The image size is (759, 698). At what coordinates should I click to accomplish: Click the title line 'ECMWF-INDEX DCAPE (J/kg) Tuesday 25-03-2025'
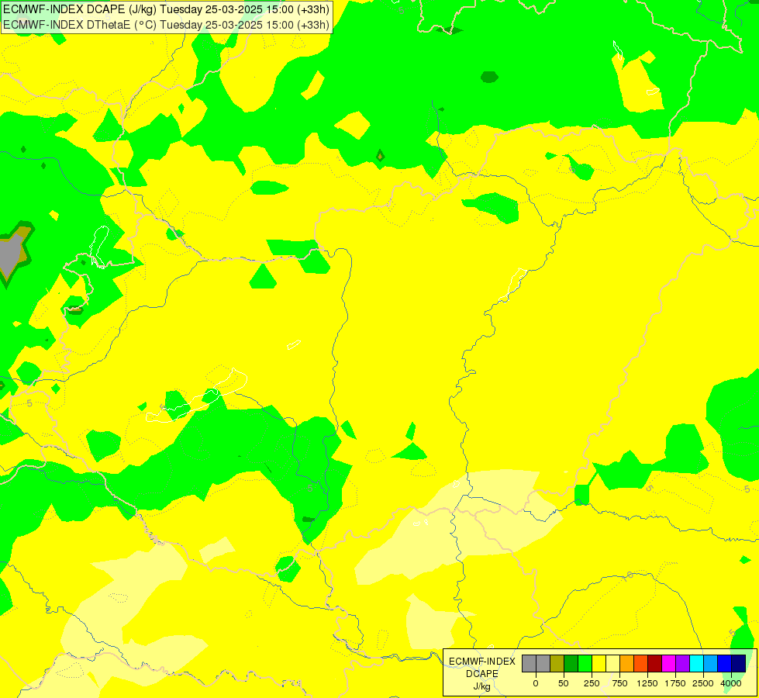pyautogui.click(x=133, y=9)
